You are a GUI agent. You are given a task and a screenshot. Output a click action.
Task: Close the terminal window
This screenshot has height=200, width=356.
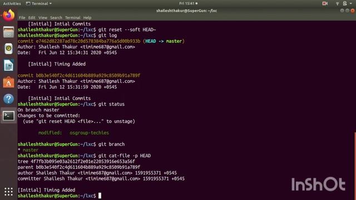coord(353,11)
